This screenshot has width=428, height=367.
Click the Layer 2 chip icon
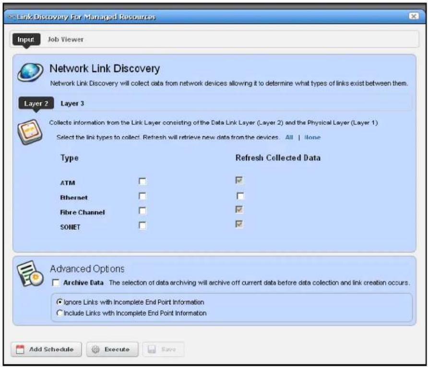30,132
